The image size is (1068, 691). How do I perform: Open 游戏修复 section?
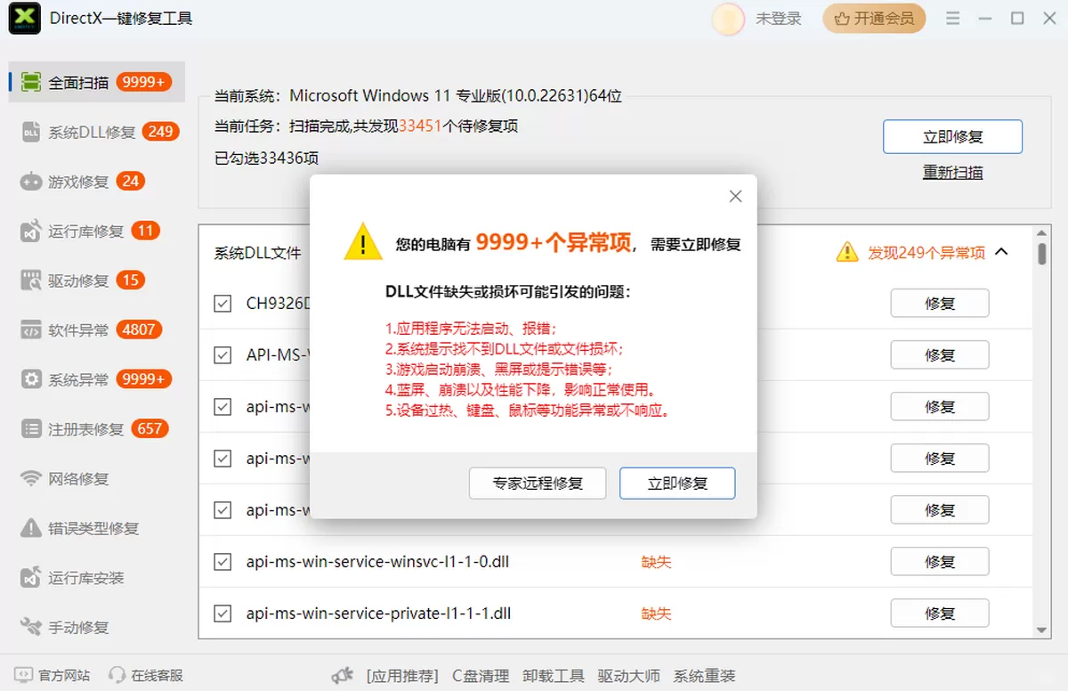[96, 182]
